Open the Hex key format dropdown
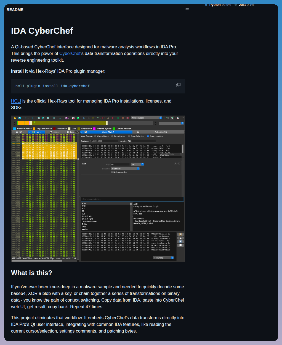The height and width of the screenshot is (345, 282). [x=137, y=164]
